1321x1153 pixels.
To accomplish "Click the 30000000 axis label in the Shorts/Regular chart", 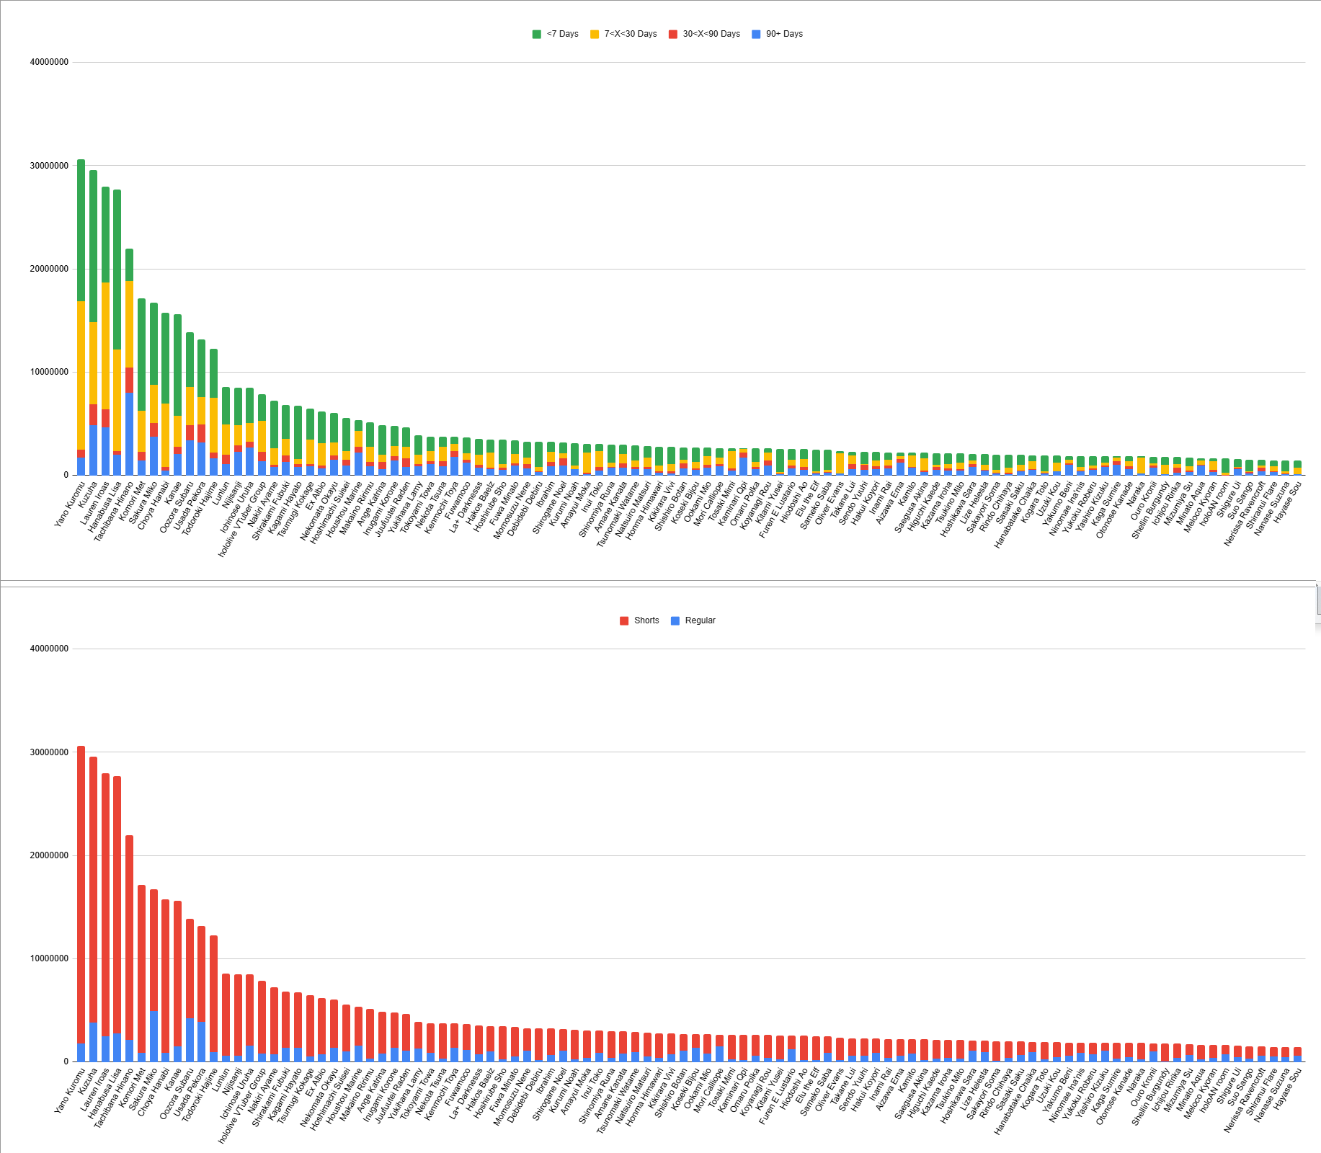I will [x=49, y=752].
